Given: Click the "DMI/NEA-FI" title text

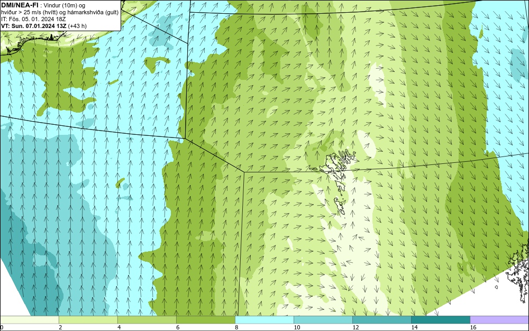Looking at the screenshot, I should click(20, 5).
